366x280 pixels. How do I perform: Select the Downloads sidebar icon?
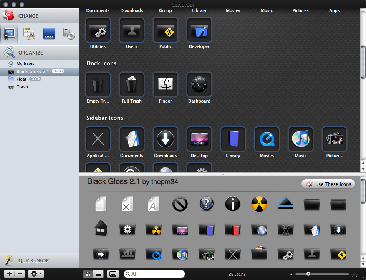[166, 139]
